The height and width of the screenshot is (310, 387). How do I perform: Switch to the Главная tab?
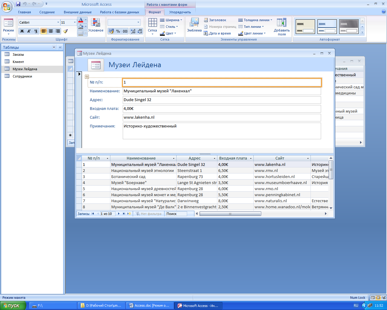[24, 12]
